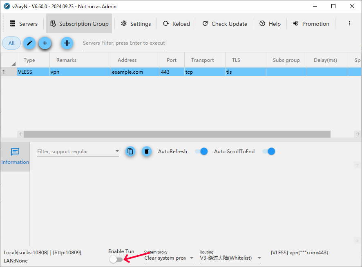This screenshot has width=362, height=267.
Task: Sort by the Address column header
Action: (136, 60)
